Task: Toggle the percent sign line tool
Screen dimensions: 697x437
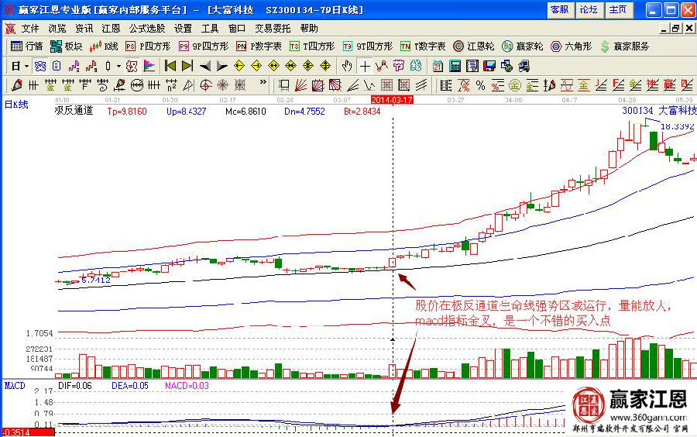Action: (x=480, y=84)
